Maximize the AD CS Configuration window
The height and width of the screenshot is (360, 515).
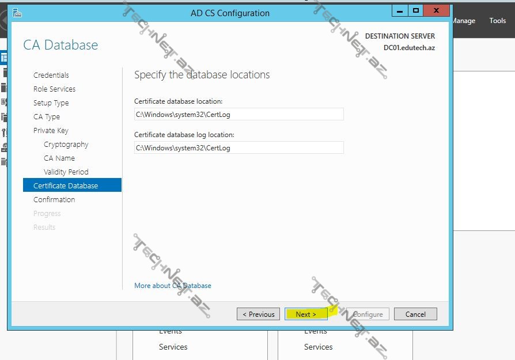[415, 11]
